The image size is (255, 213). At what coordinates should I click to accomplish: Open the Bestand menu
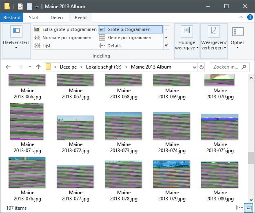pos(12,18)
